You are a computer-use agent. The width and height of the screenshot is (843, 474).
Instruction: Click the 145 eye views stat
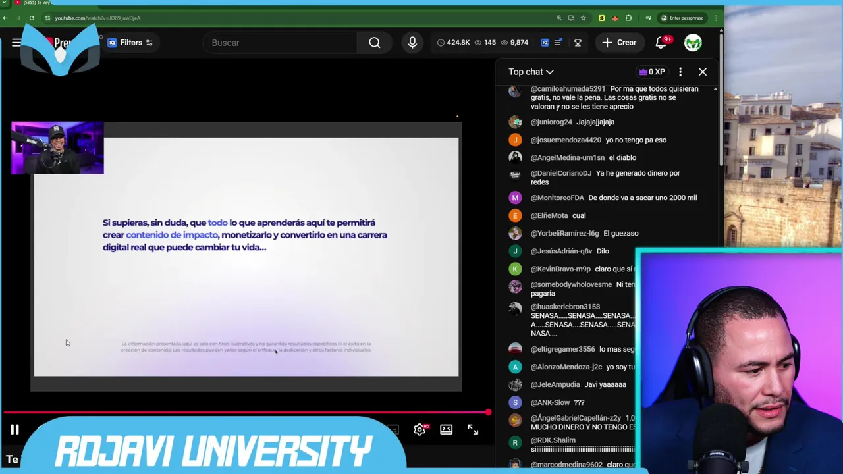click(485, 43)
